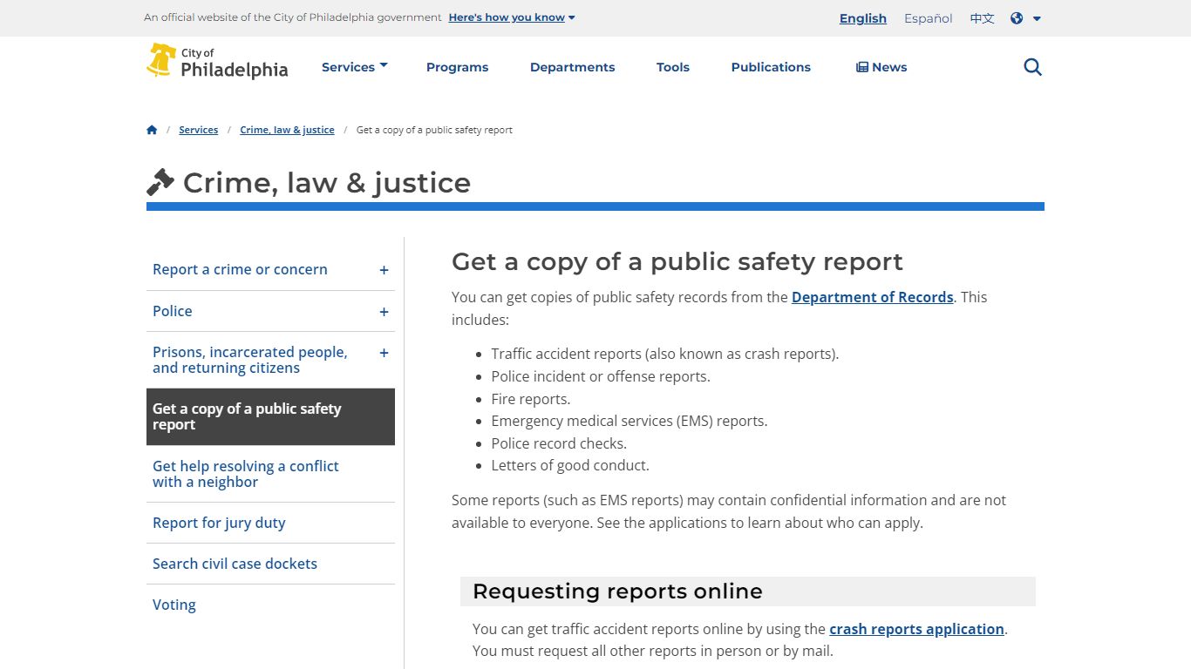1191x669 pixels.
Task: Click the gavel icon beside Crime, law & justice
Action: [160, 182]
